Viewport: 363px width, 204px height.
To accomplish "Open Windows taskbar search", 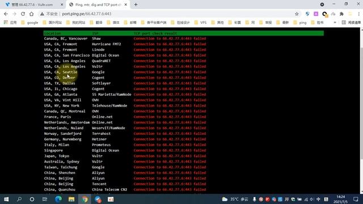I will [x=19, y=199].
